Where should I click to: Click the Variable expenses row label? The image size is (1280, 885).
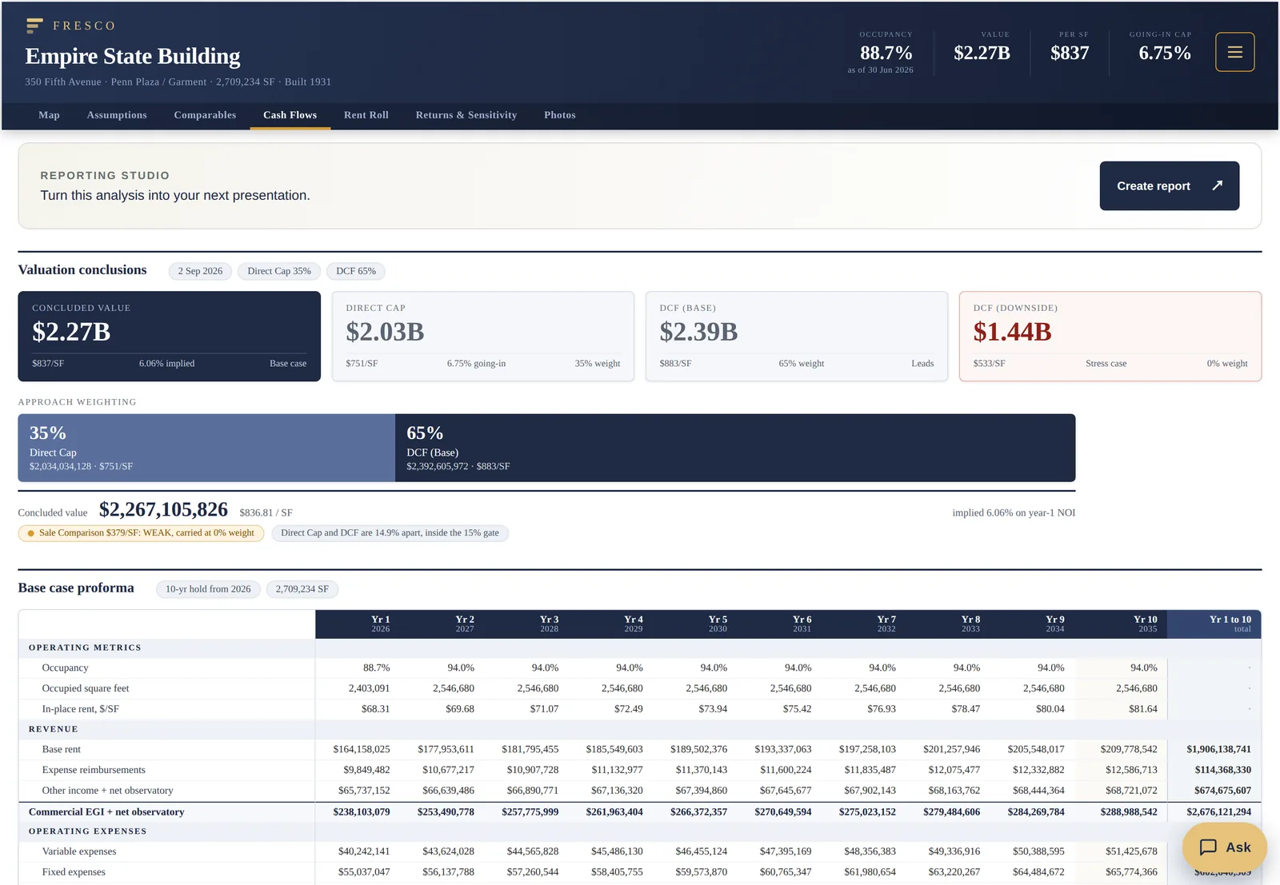coord(79,851)
